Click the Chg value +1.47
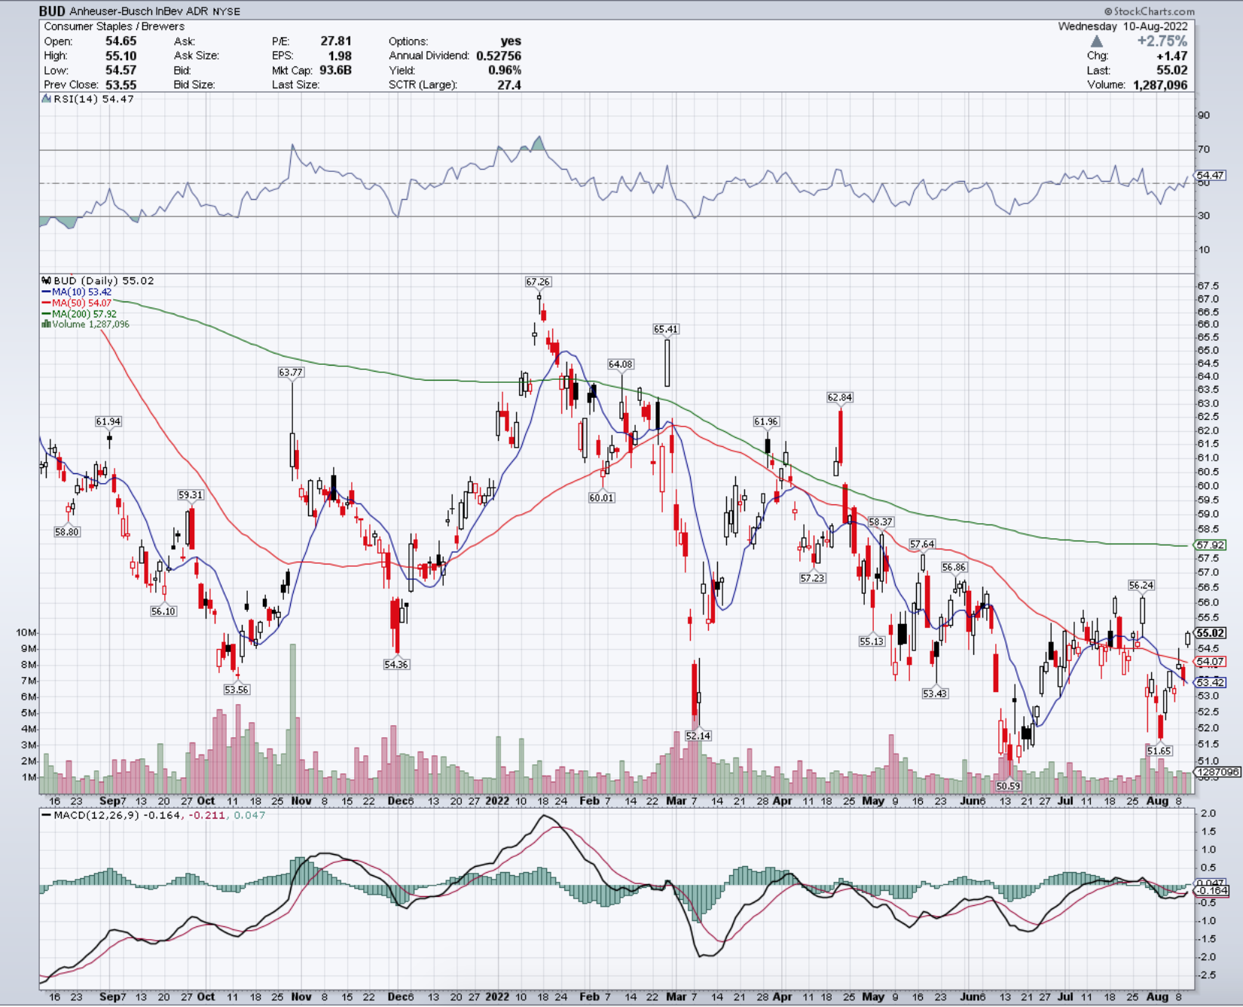The height and width of the screenshot is (1007, 1243). pyautogui.click(x=1174, y=56)
